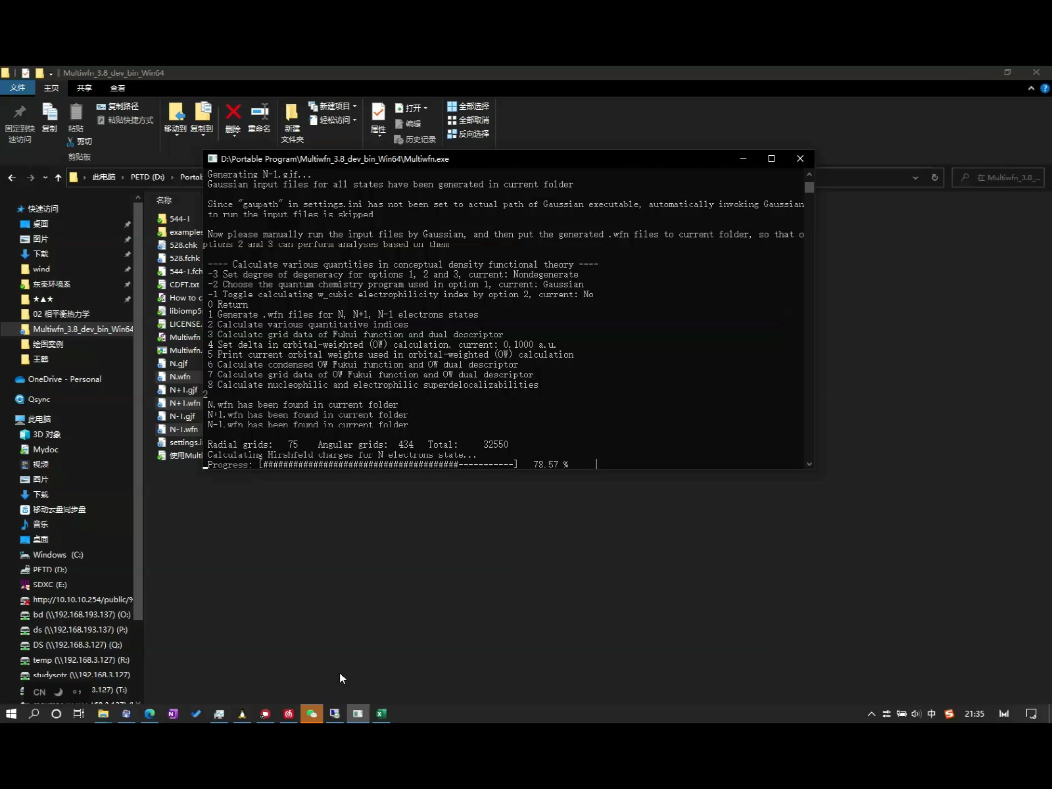Select Multiwfn_3.8_dev_bin_Win64 in navigation pane

77,329
